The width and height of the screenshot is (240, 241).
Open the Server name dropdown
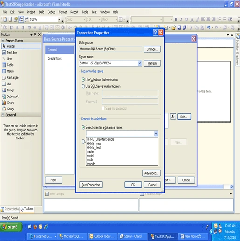[x=140, y=63]
